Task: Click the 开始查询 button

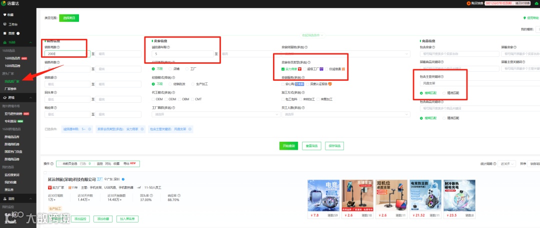Action: [x=288, y=146]
